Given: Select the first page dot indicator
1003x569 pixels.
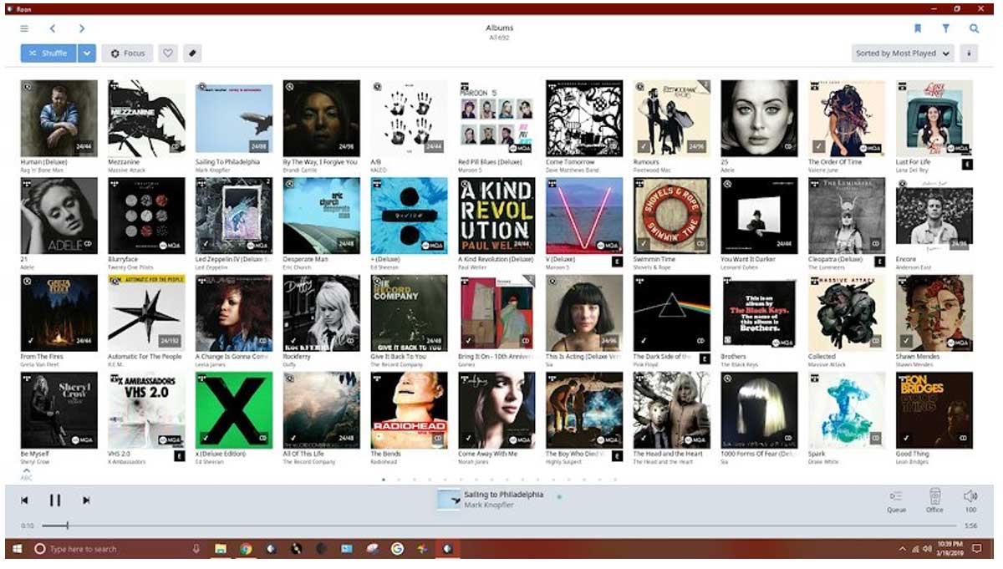Looking at the screenshot, I should tap(383, 480).
